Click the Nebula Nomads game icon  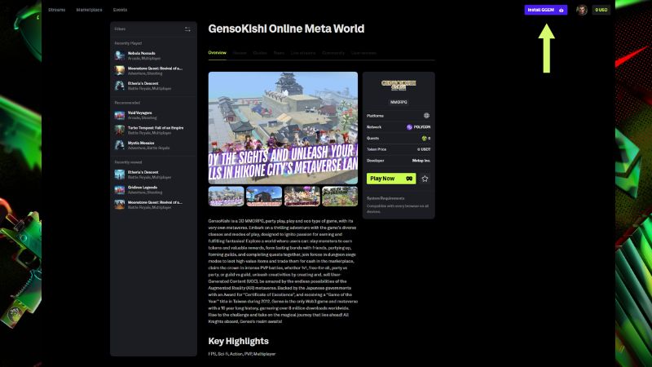[120, 55]
